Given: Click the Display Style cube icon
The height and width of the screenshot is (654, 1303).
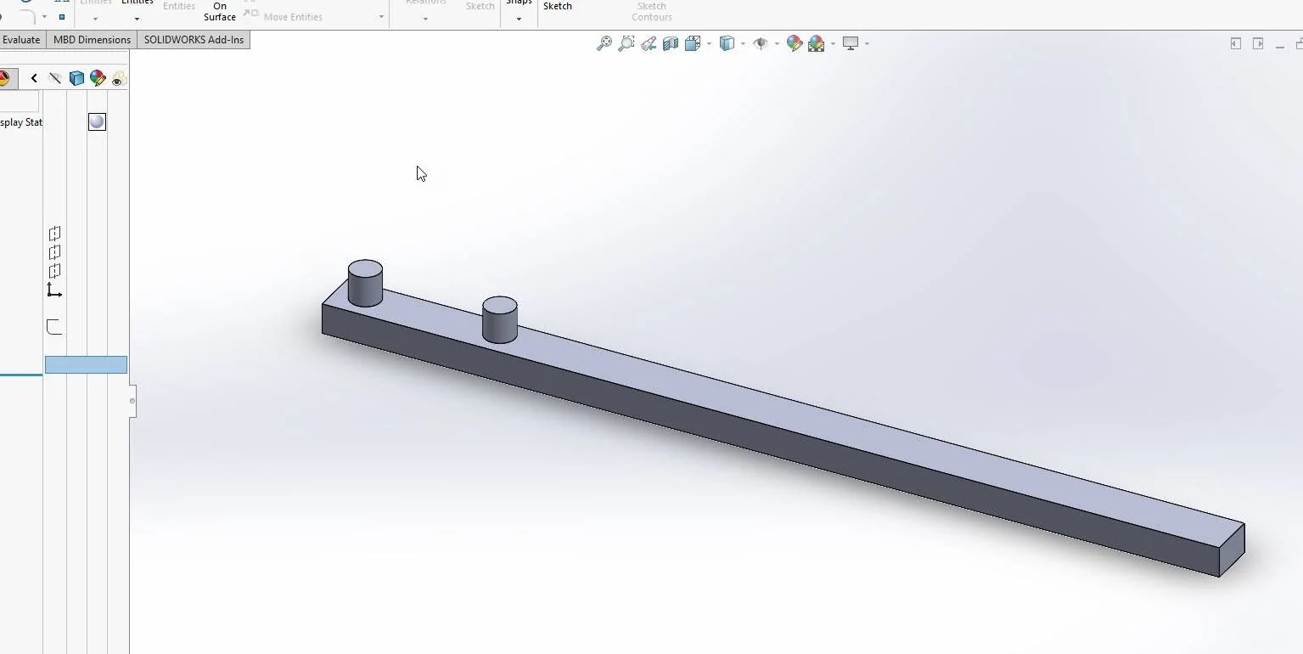Looking at the screenshot, I should [727, 43].
